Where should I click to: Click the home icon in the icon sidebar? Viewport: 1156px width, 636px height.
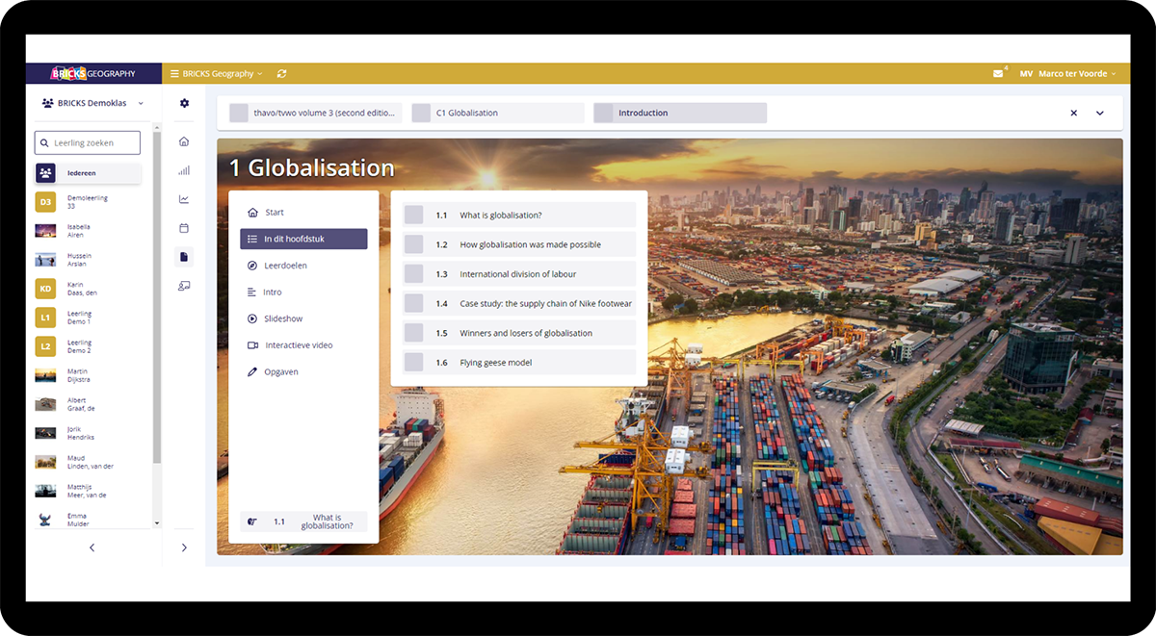[184, 141]
